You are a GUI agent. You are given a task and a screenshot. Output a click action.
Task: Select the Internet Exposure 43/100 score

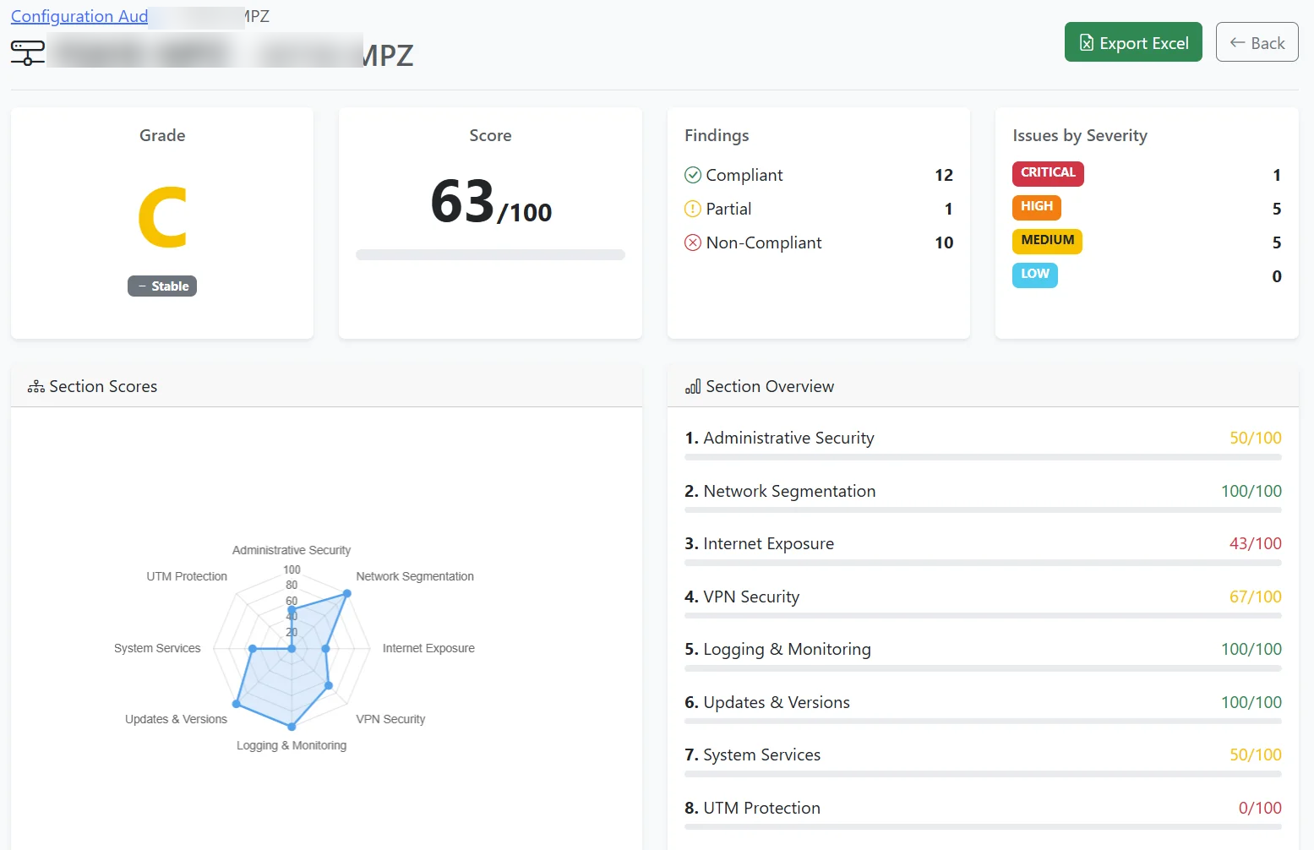(1256, 543)
